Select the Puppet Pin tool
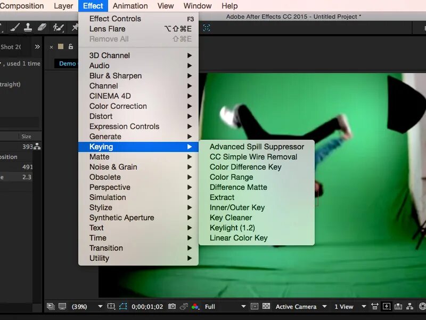The width and height of the screenshot is (426, 320). pos(75,27)
